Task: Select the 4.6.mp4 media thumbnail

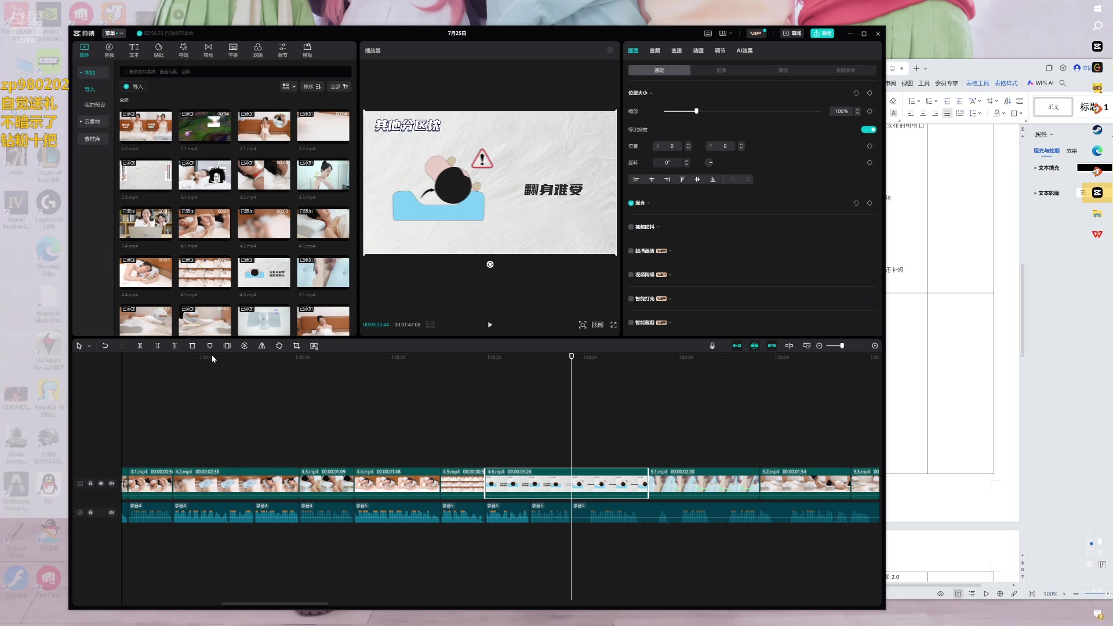Action: click(x=264, y=272)
